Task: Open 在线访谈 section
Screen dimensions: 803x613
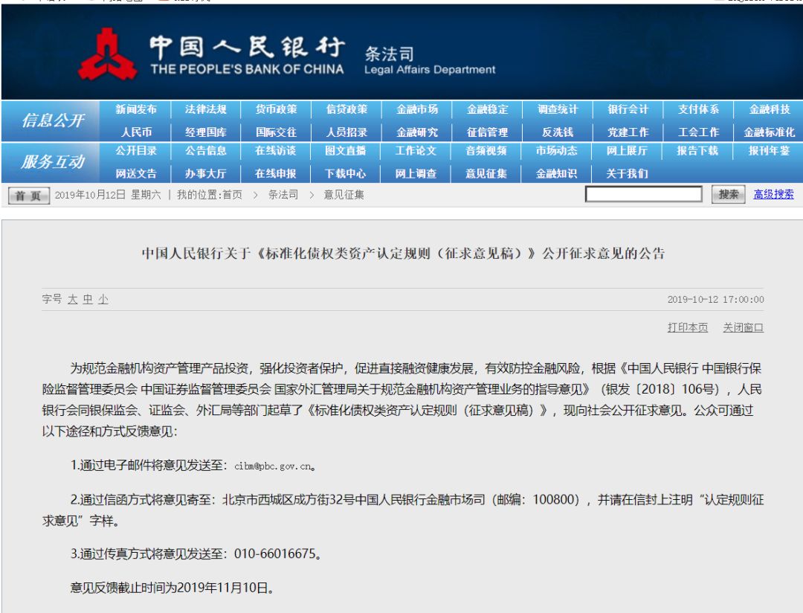Action: [276, 151]
